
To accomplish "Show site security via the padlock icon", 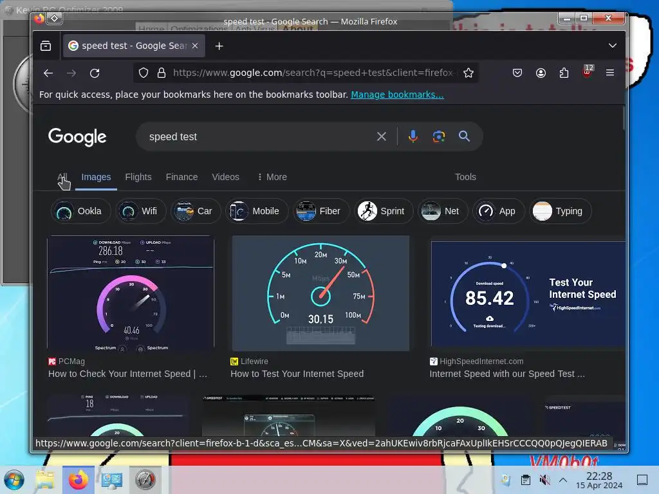I will pyautogui.click(x=162, y=73).
